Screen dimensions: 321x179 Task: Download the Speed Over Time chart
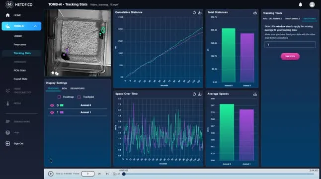coord(200,94)
